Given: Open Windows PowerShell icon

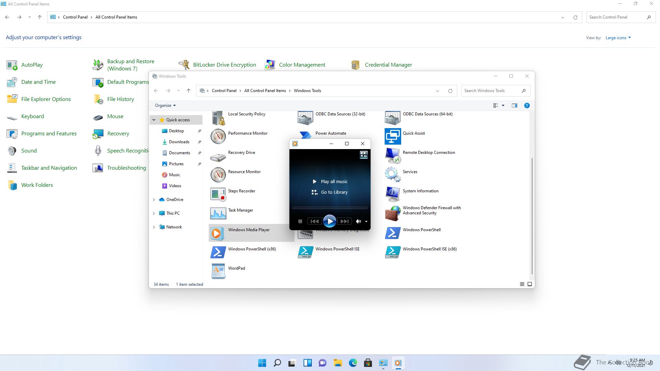Looking at the screenshot, I should 393,233.
